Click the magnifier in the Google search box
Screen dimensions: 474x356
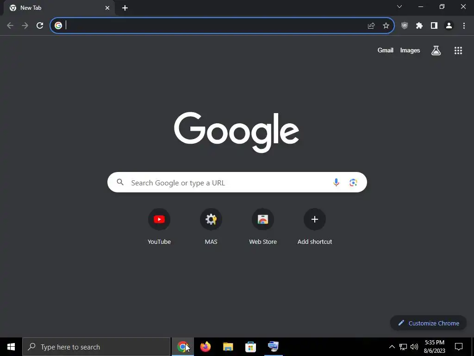120,182
